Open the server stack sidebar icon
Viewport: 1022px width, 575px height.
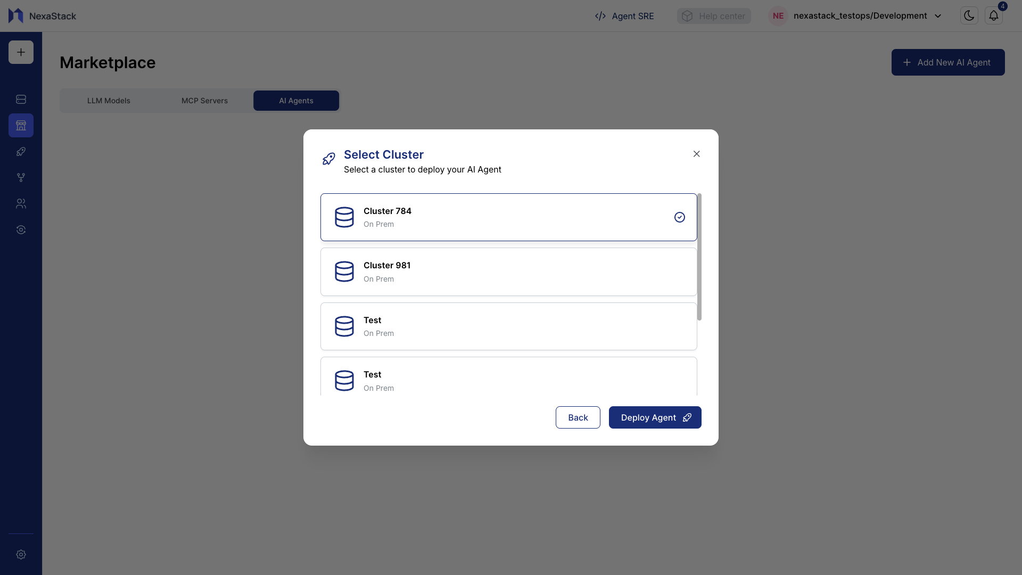[x=21, y=100]
